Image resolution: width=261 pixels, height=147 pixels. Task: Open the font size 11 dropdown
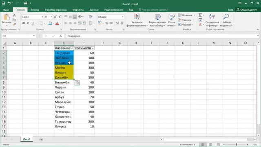51,17
